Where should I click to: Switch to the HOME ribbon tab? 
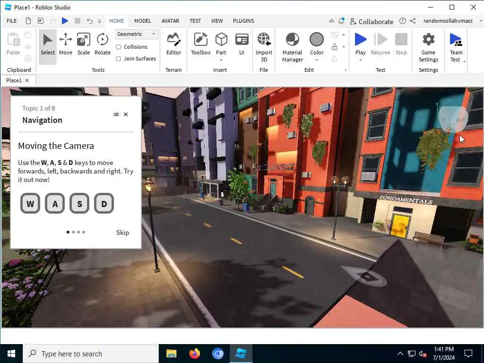click(x=116, y=21)
